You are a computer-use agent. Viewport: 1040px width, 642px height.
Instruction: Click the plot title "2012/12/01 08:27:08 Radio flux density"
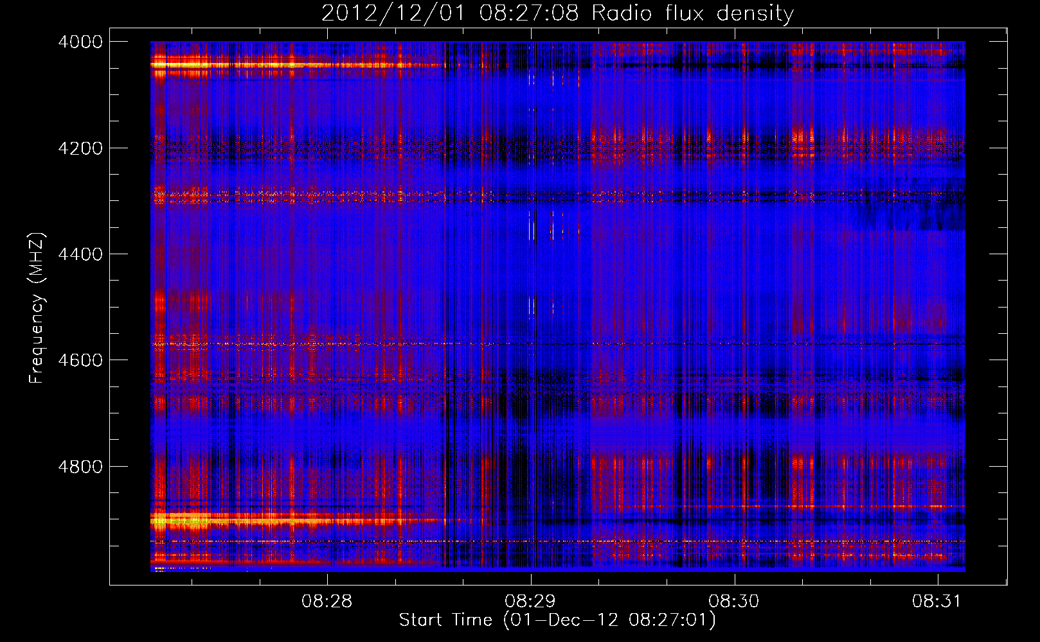click(557, 13)
